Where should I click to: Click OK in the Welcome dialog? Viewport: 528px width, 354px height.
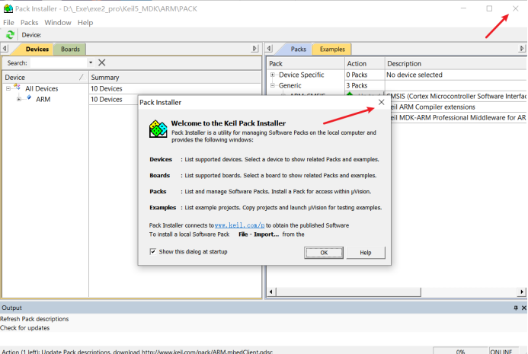324,253
